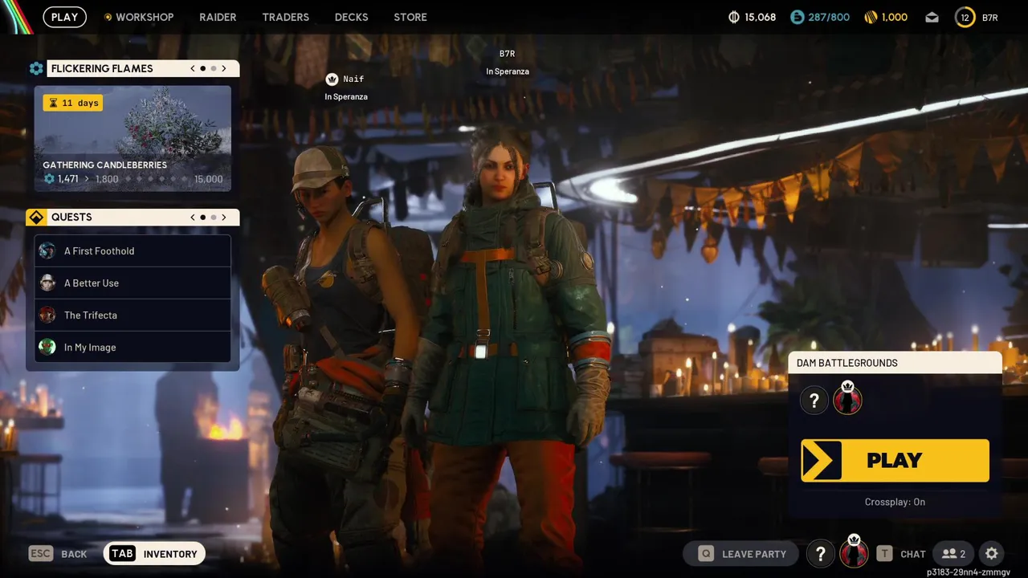
Task: Click the blue token icon beside 287/800
Action: click(x=797, y=17)
